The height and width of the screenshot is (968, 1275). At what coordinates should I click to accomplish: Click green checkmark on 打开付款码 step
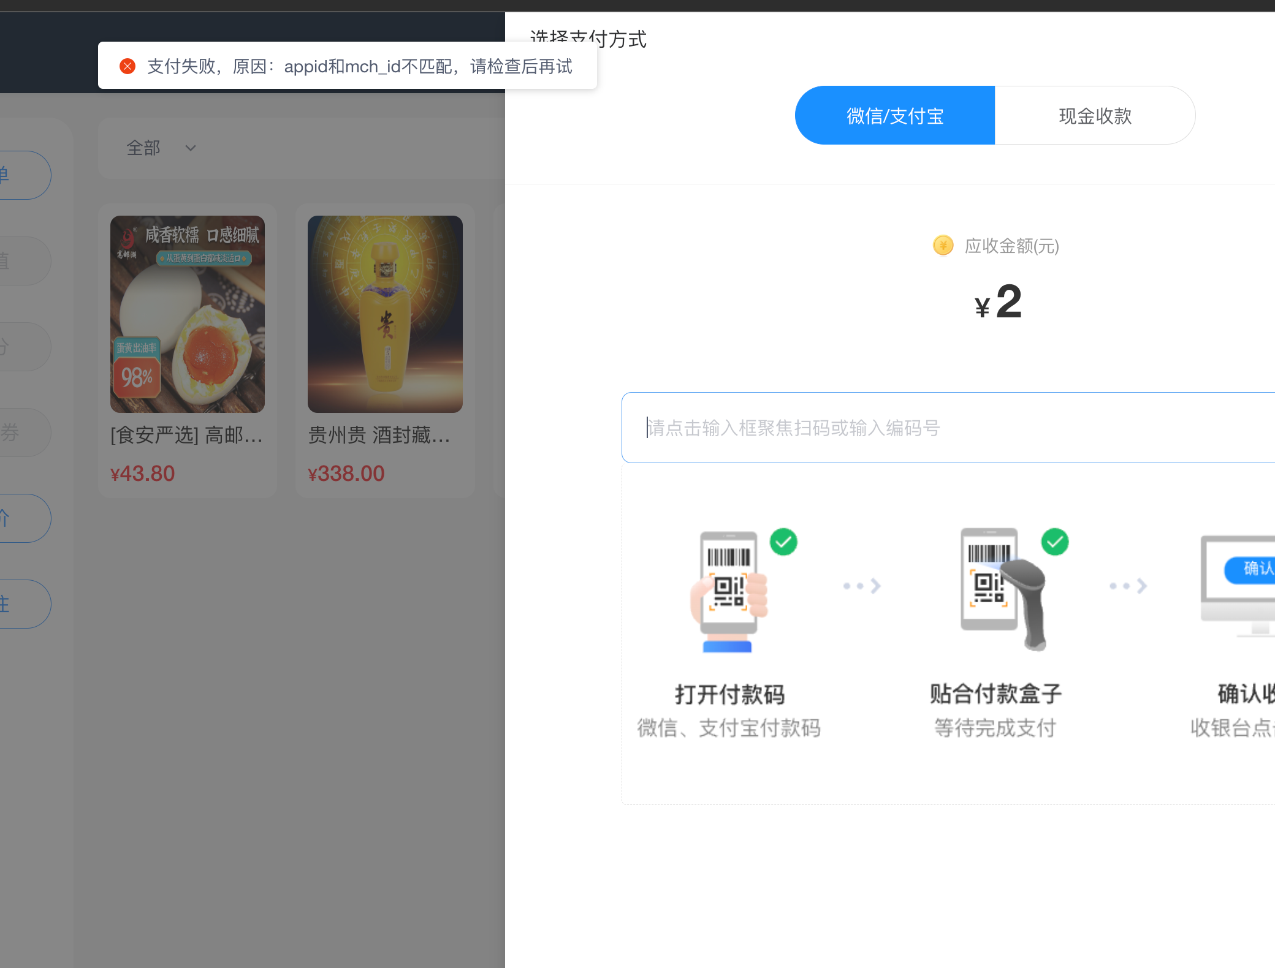tap(783, 542)
